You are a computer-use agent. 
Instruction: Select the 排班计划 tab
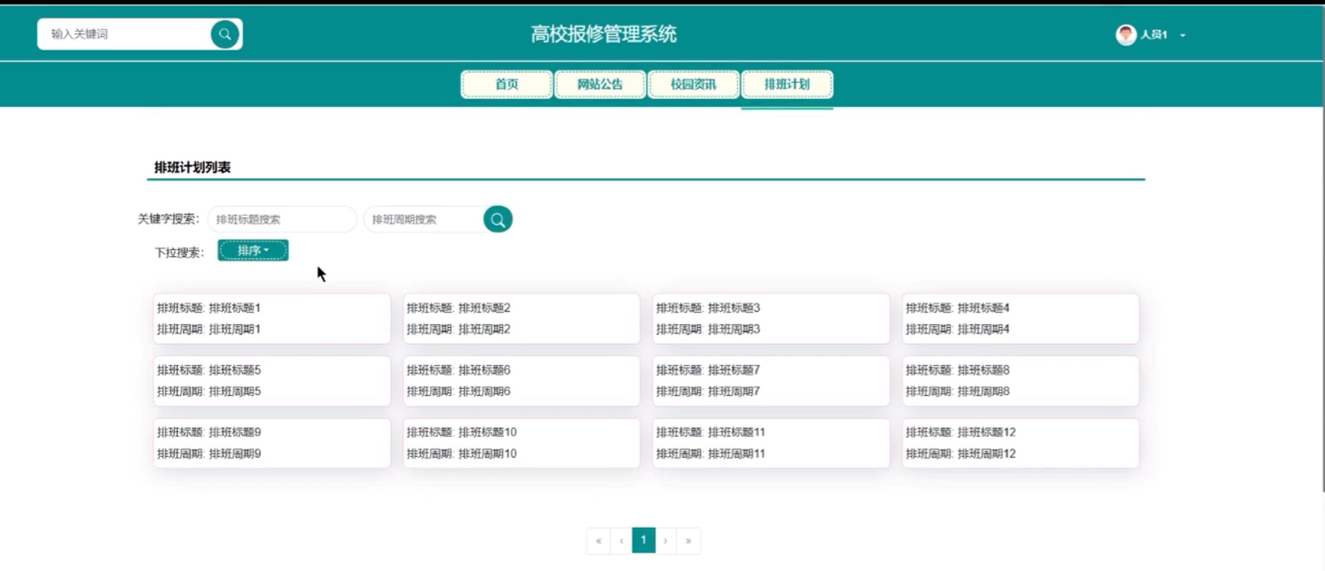786,84
